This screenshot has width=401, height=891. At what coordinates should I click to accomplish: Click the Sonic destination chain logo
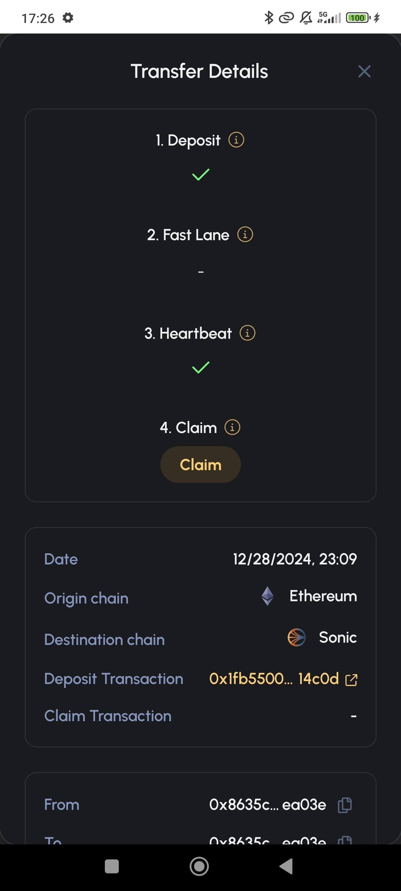[296, 638]
